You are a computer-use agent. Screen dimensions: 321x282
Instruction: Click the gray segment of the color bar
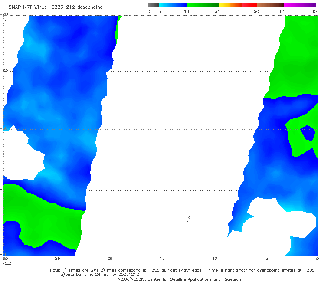tap(154, 5)
